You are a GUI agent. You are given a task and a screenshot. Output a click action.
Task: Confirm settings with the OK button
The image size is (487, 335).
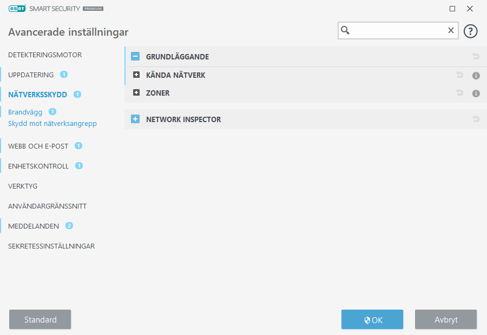point(372,319)
